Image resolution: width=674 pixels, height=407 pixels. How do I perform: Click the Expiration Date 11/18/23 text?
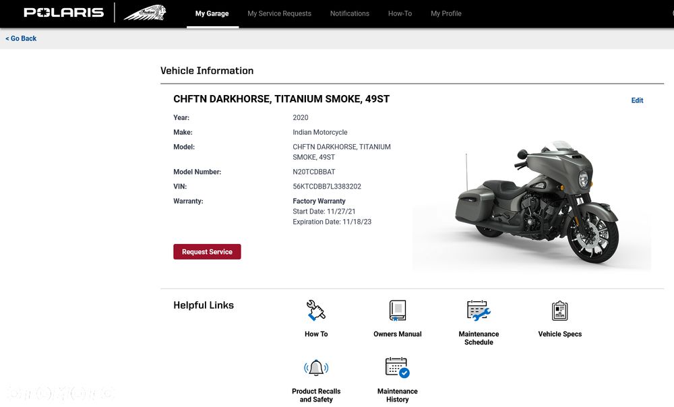click(332, 222)
